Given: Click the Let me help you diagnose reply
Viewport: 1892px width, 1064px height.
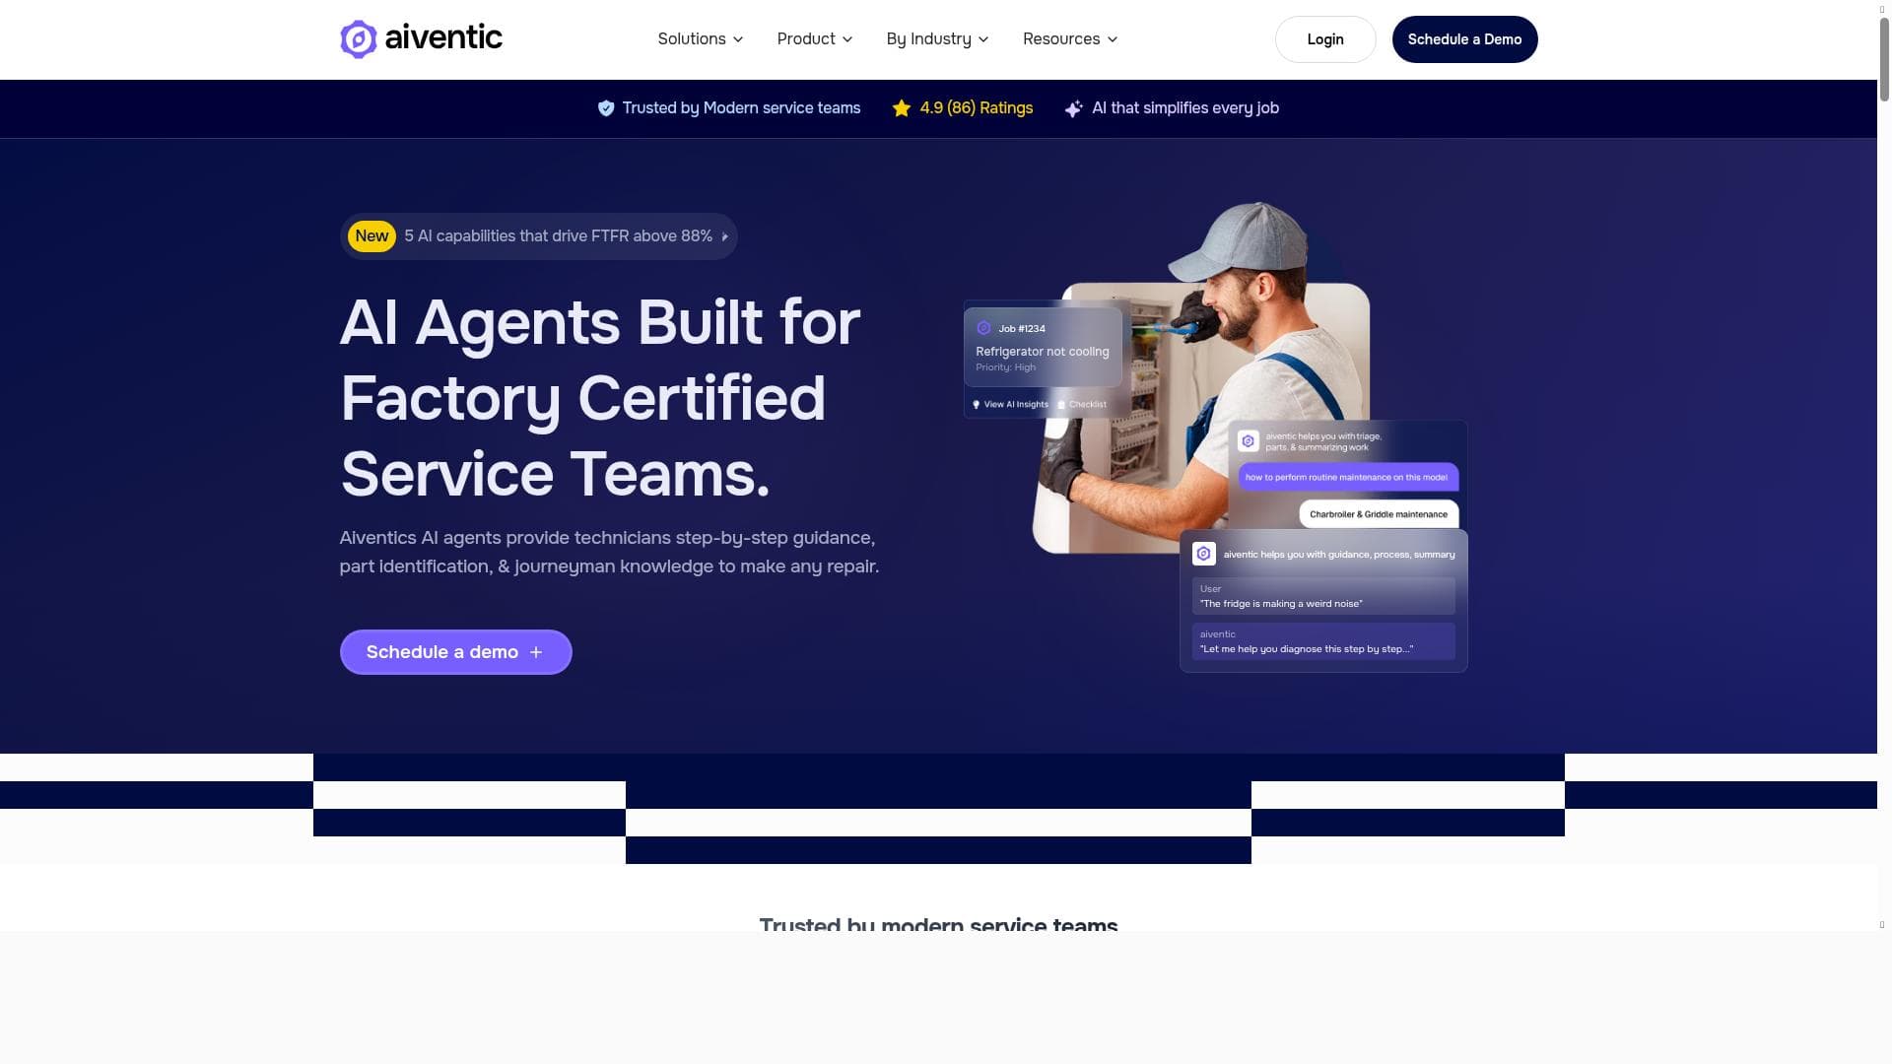Looking at the screenshot, I should coord(1323,641).
